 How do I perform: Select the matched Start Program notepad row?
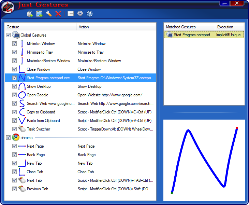click(x=204, y=35)
